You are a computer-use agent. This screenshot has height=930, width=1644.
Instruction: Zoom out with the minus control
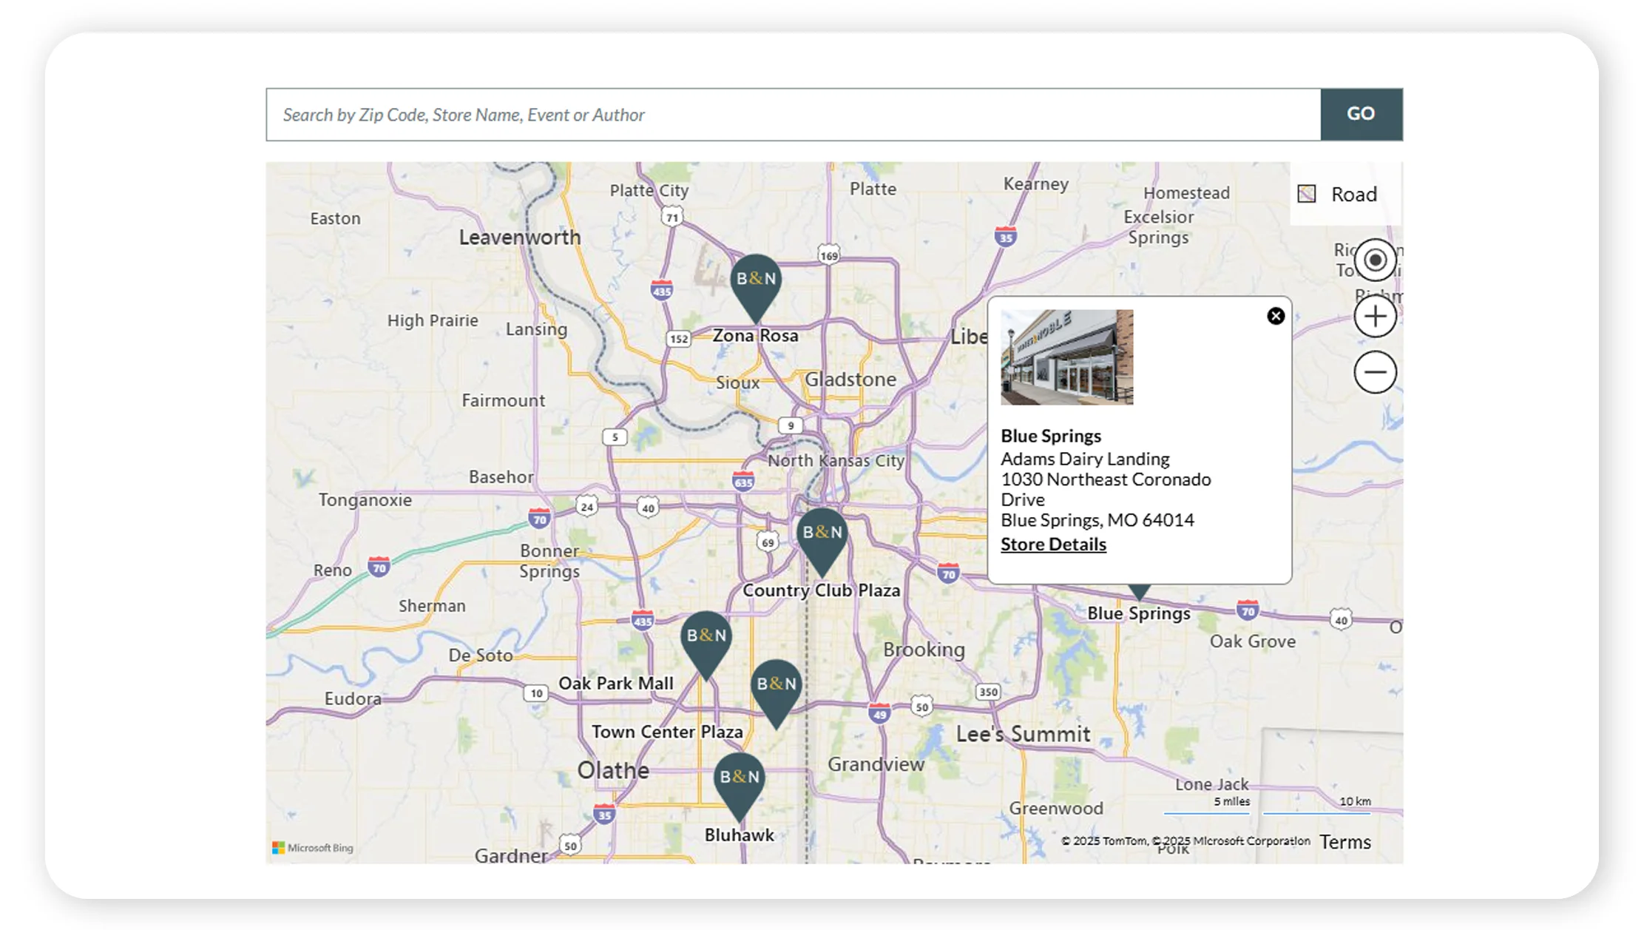tap(1374, 372)
